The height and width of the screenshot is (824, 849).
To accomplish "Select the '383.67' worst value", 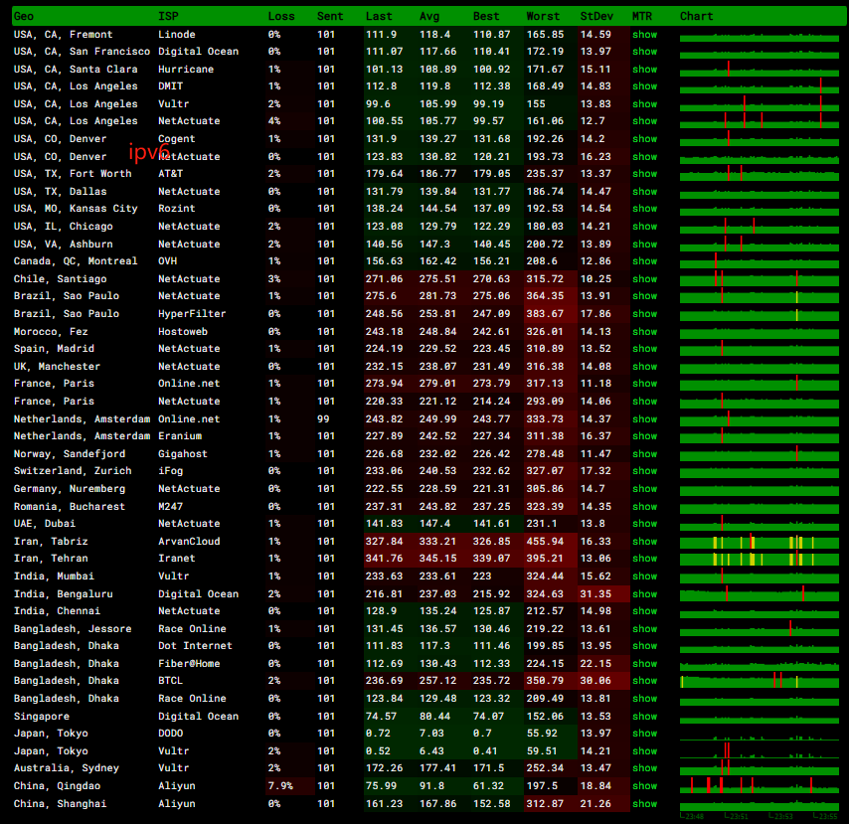I will coord(545,313).
